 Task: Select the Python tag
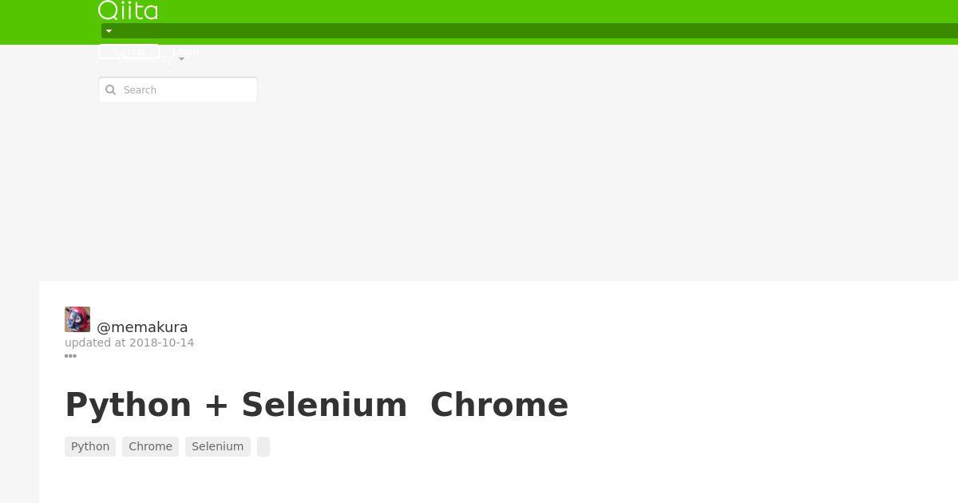click(90, 446)
